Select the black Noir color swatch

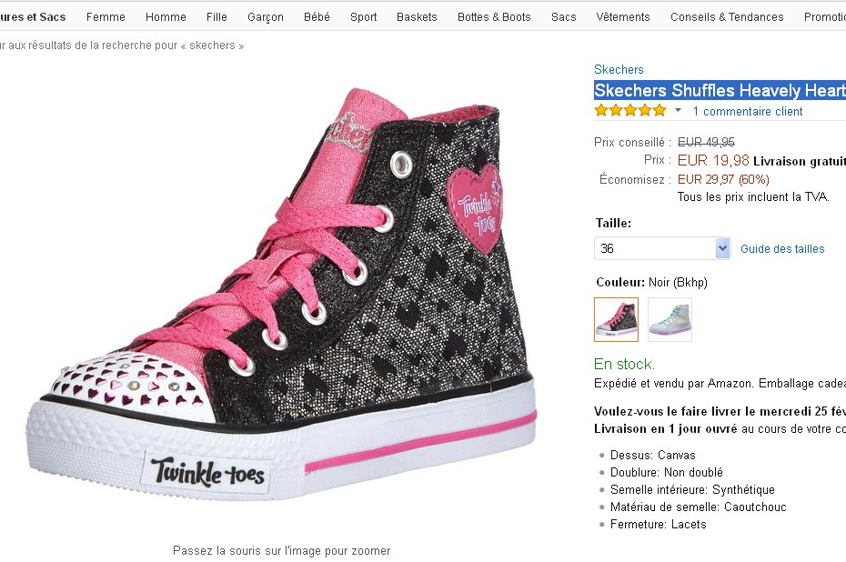pos(616,319)
